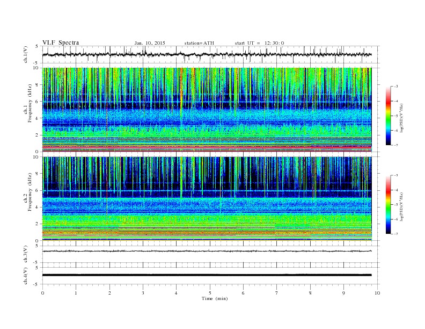Click the 'ch.2 Frequency (kHz)' axis label

tap(27, 191)
